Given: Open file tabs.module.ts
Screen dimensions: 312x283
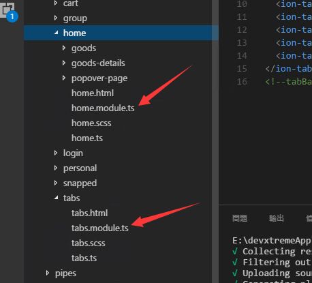Looking at the screenshot, I should 100,228.
